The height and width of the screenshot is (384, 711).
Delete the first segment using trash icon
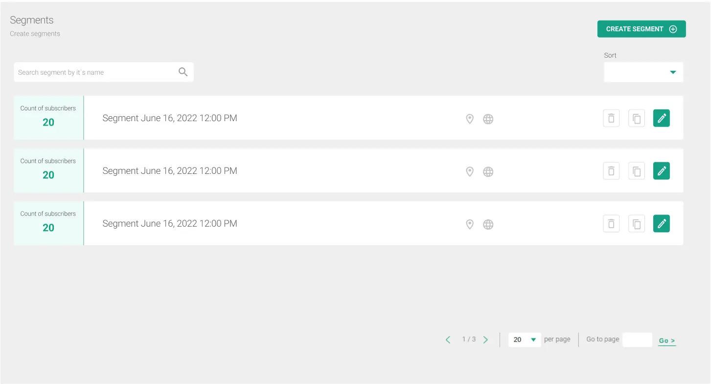pyautogui.click(x=611, y=118)
